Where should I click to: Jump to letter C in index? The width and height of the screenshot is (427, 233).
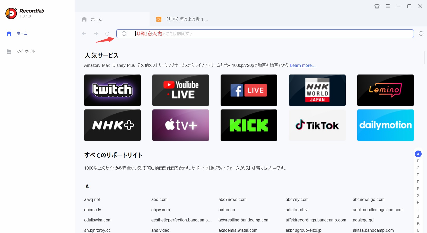(x=418, y=168)
